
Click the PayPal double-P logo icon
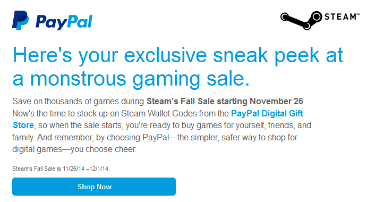[21, 20]
